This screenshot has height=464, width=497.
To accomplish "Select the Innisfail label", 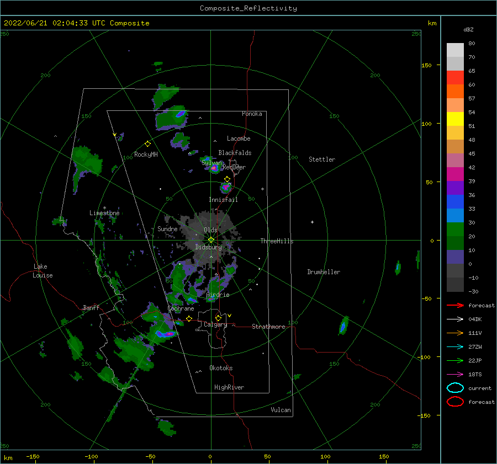I will pos(223,200).
